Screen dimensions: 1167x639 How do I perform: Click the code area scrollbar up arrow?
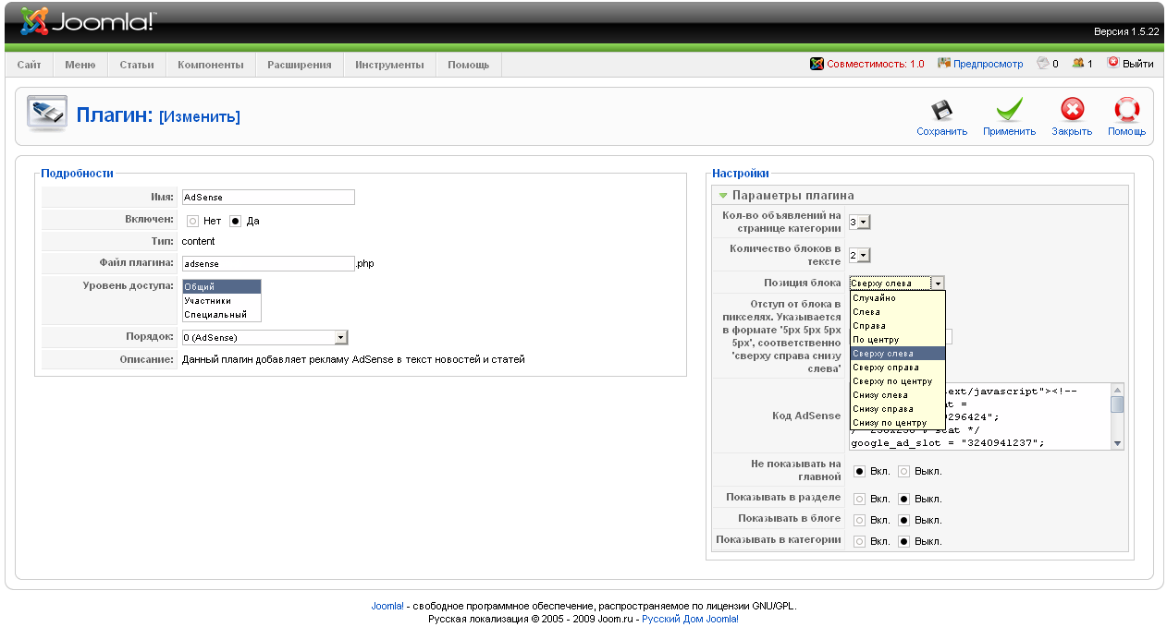tap(1118, 390)
